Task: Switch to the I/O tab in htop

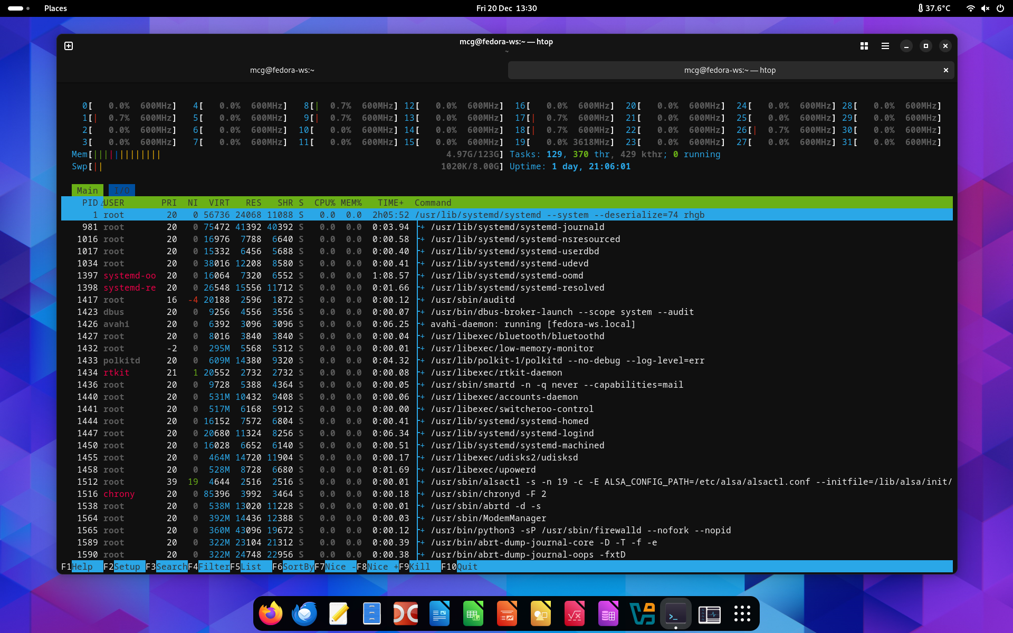Action: pos(122,190)
